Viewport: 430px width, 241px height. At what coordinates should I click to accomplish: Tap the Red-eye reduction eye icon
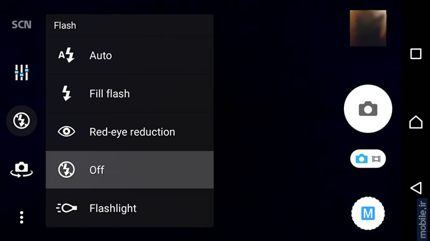(x=66, y=132)
